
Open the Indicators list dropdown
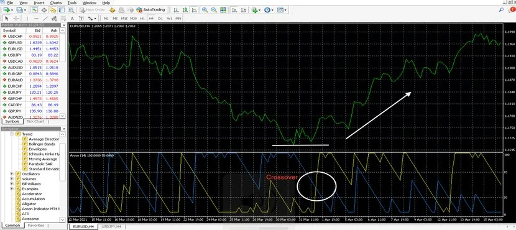[256, 10]
